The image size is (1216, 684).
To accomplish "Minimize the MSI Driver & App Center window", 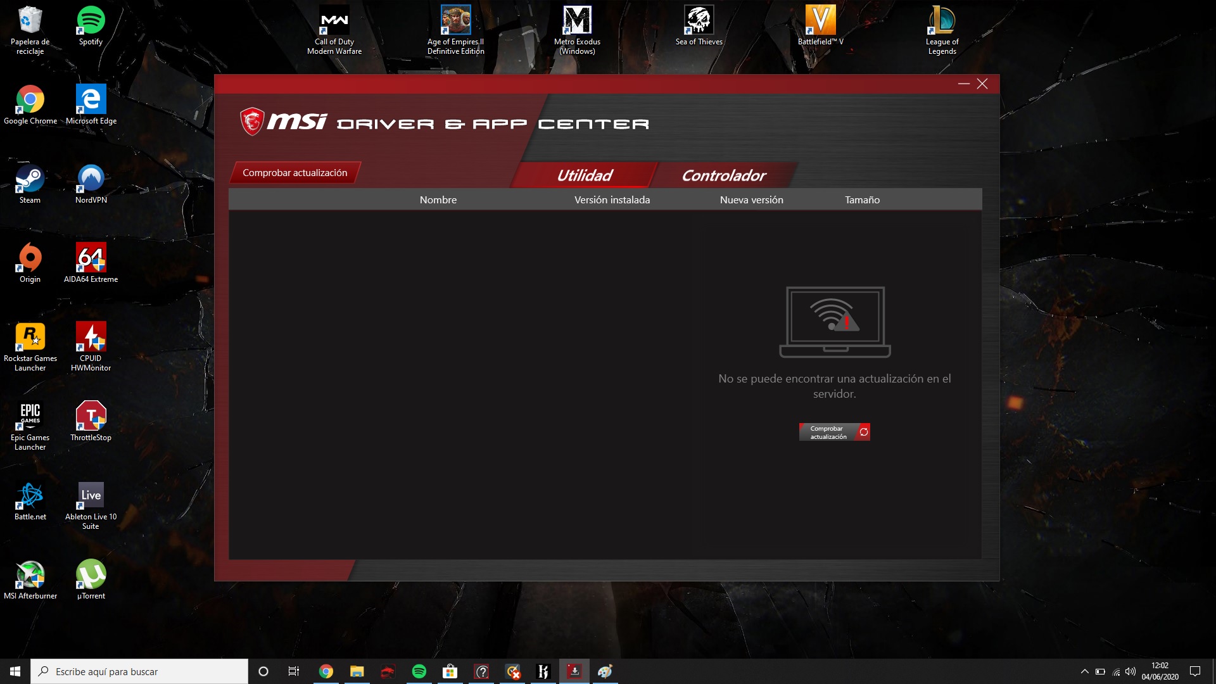I will click(964, 84).
